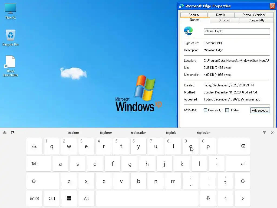The height and width of the screenshot is (208, 277).
Task: Tap the 'r' key
Action: pos(104,146)
